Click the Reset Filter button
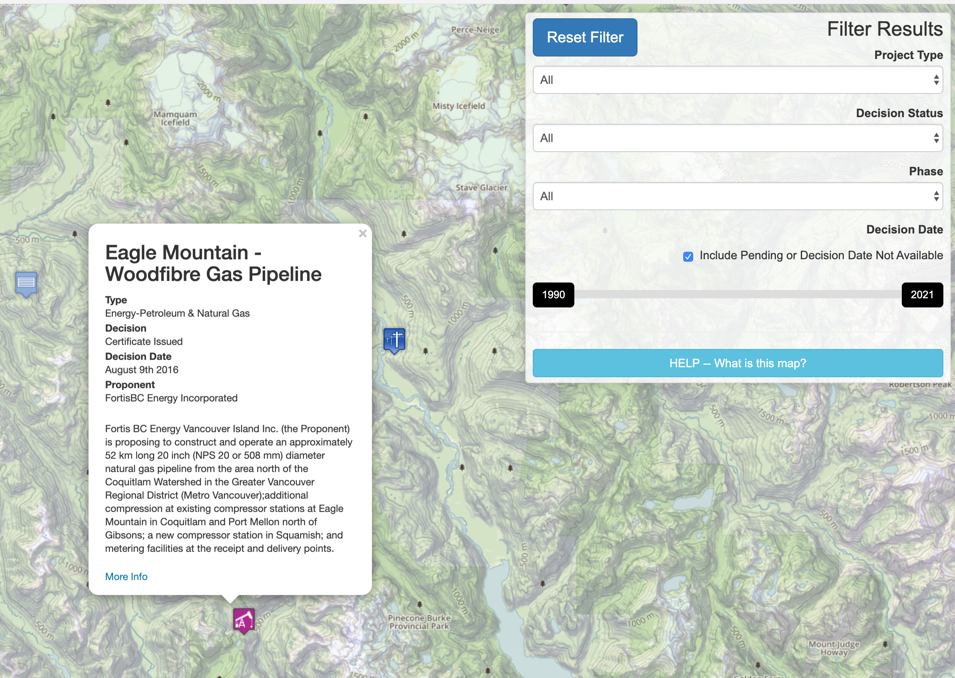Screen dimensions: 955x678 pyautogui.click(x=585, y=37)
